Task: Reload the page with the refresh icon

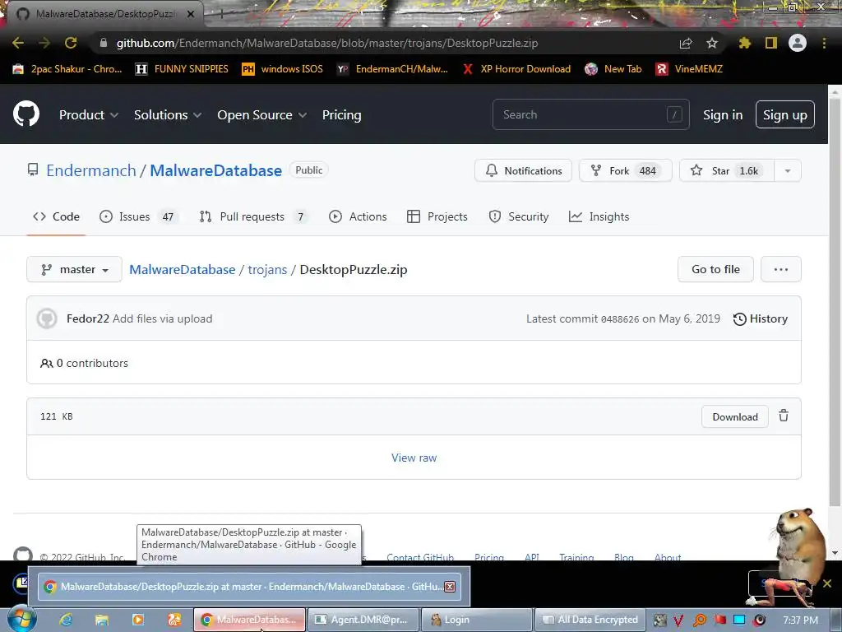Action: 71,43
